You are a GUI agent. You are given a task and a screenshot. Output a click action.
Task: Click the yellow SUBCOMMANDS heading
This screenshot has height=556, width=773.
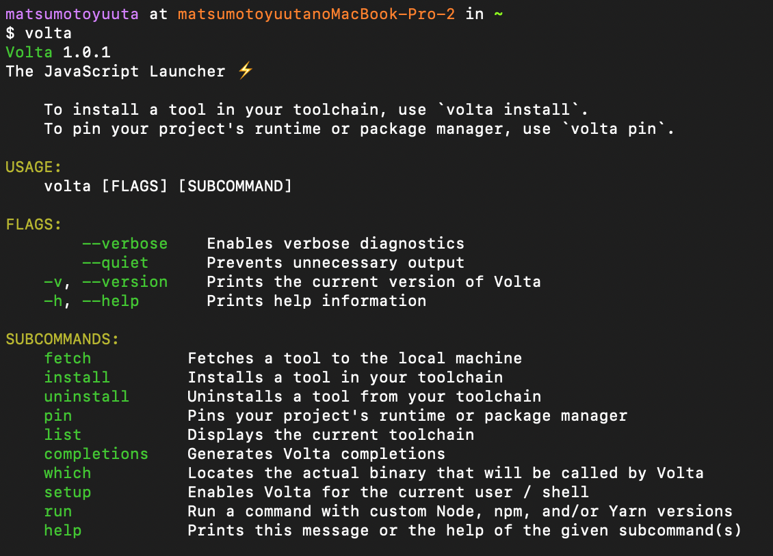tap(62, 339)
